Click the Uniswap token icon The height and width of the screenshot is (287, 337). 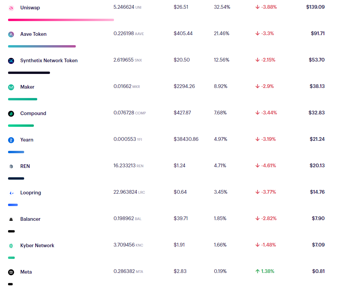coord(11,8)
